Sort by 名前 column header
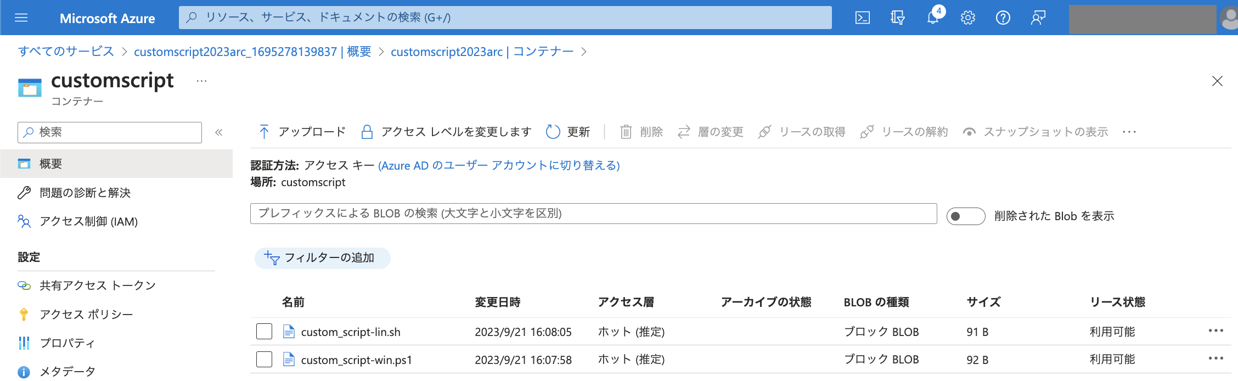Viewport: 1238px width, 381px height. [293, 302]
